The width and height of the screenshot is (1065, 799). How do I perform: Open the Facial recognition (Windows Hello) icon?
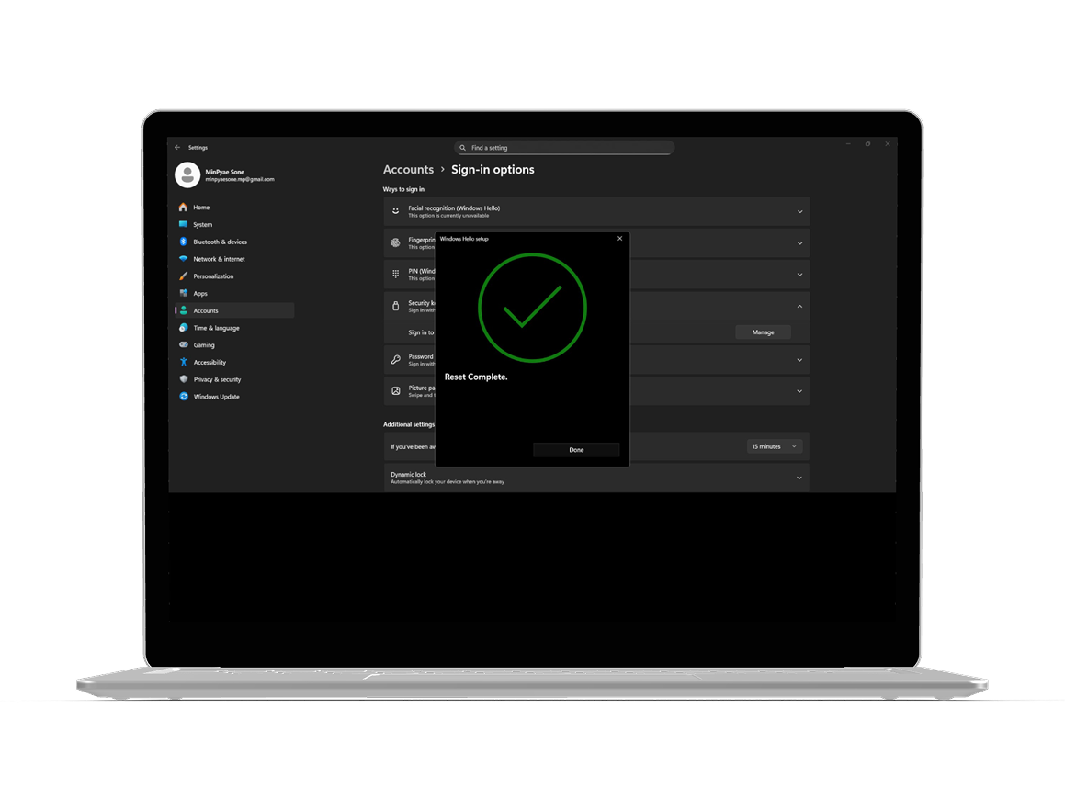(394, 210)
